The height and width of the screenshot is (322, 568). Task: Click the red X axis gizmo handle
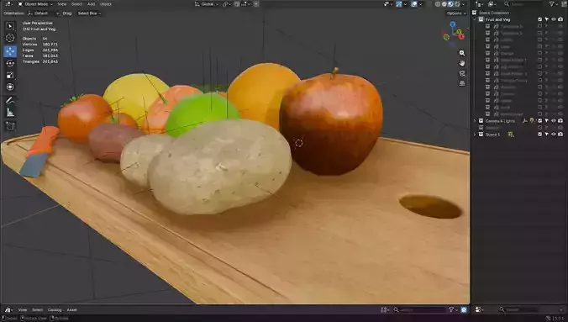[460, 37]
